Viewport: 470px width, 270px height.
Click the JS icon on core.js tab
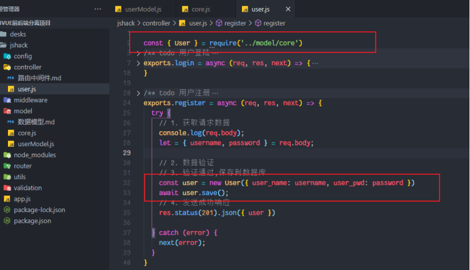(185, 9)
